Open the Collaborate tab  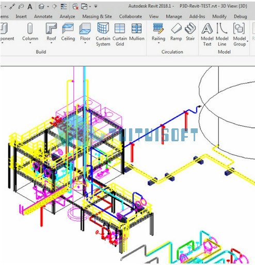[x=131, y=17]
